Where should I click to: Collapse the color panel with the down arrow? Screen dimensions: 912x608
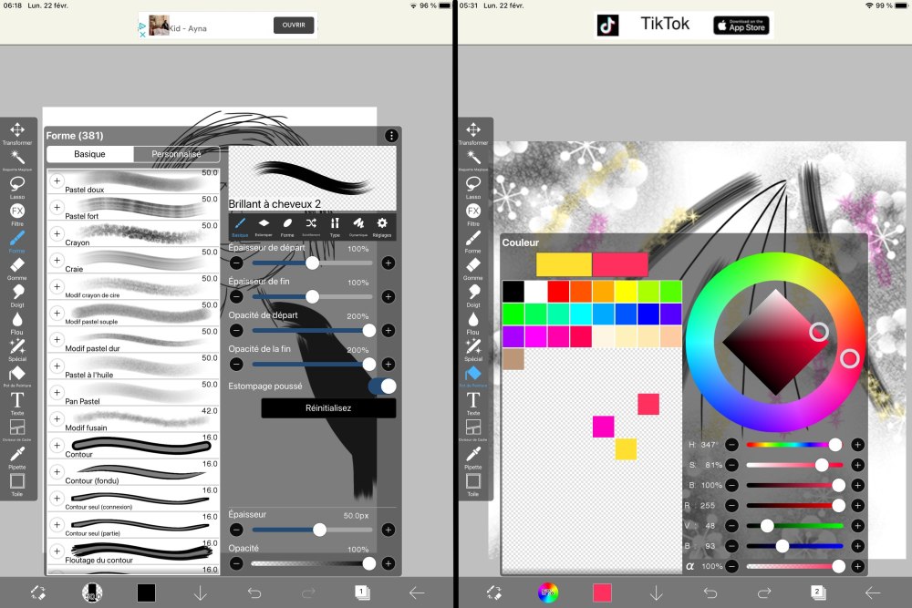point(656,593)
